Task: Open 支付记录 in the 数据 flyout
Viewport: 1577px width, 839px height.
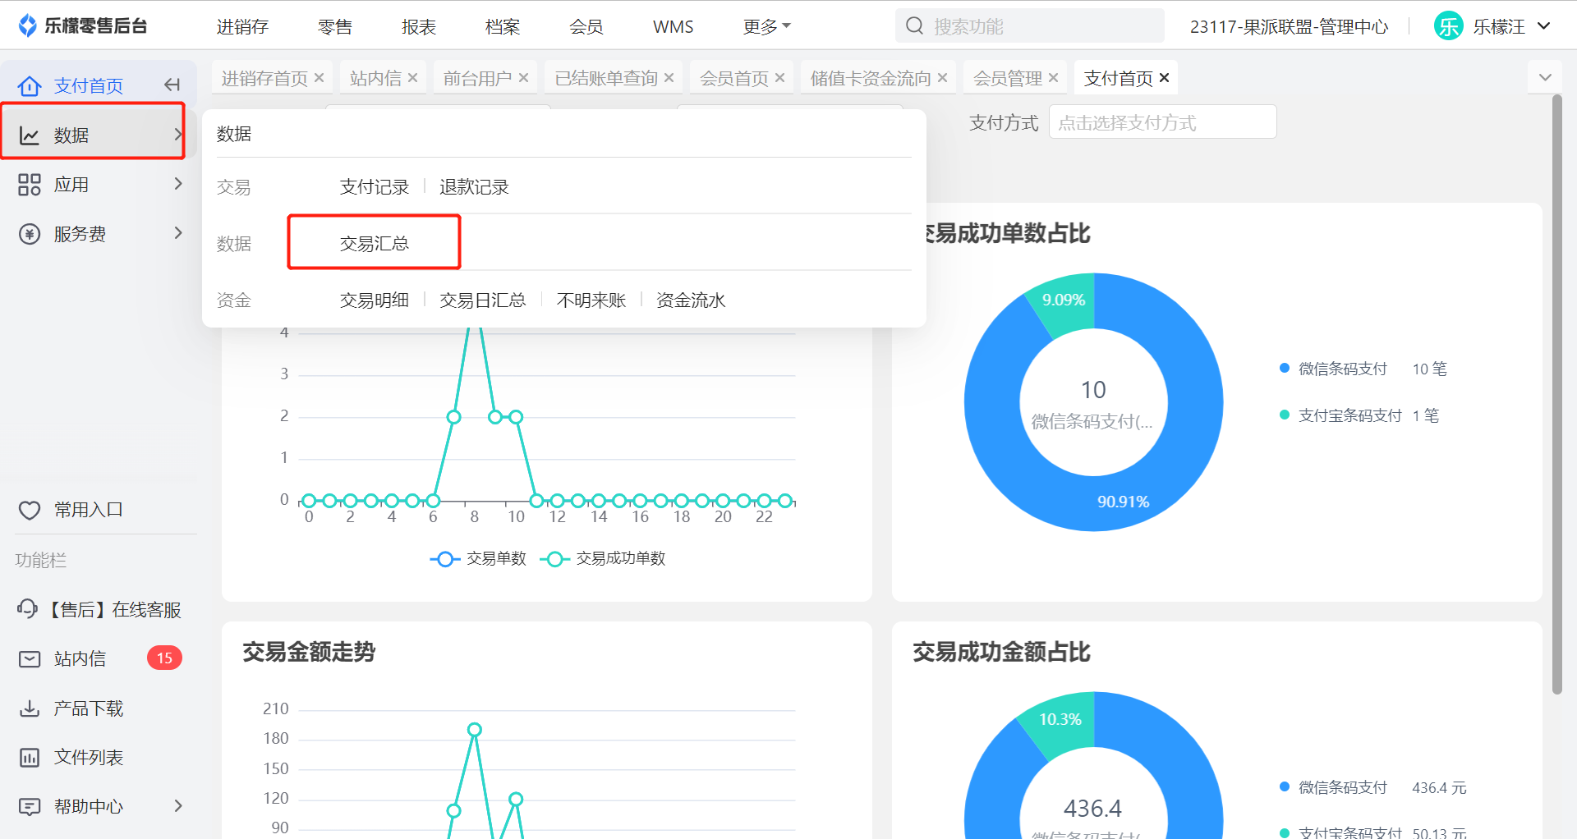Action: point(375,187)
